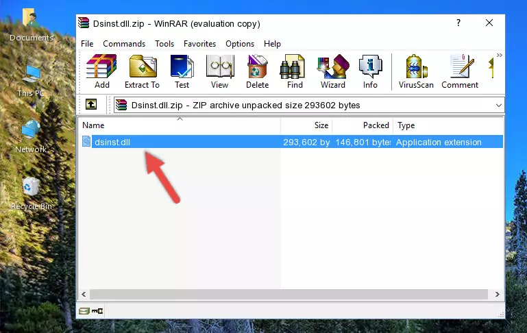Click the dsinst.dll file icon
Image resolution: width=527 pixels, height=333 pixels.
click(86, 141)
